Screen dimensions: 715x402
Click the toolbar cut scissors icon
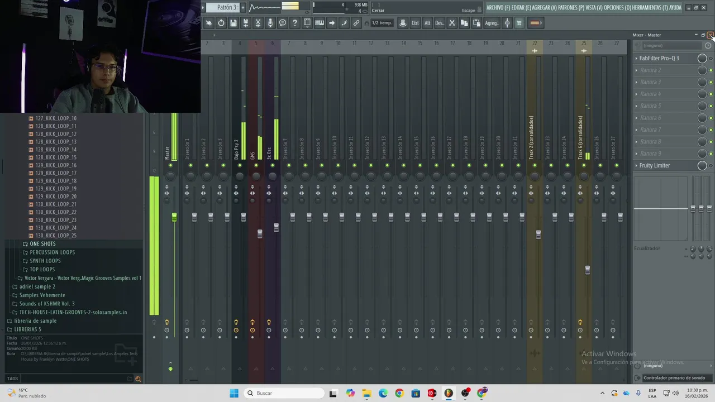click(x=452, y=23)
